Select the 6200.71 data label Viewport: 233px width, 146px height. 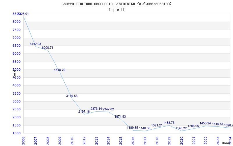point(47,48)
